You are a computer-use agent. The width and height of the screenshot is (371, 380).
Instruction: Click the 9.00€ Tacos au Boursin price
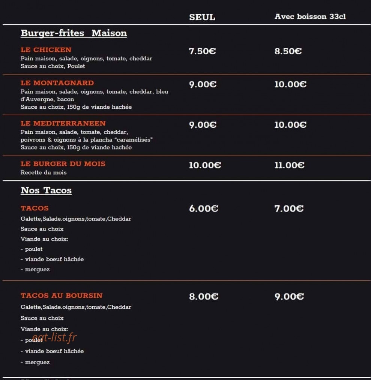coord(289,297)
